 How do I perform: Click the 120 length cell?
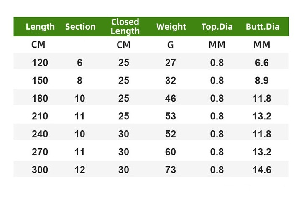[40, 63]
